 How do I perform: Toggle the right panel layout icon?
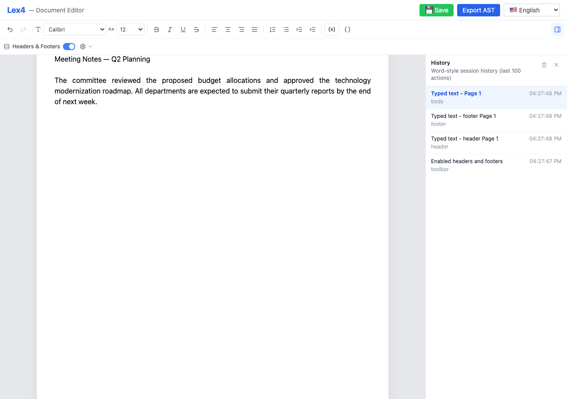(557, 29)
